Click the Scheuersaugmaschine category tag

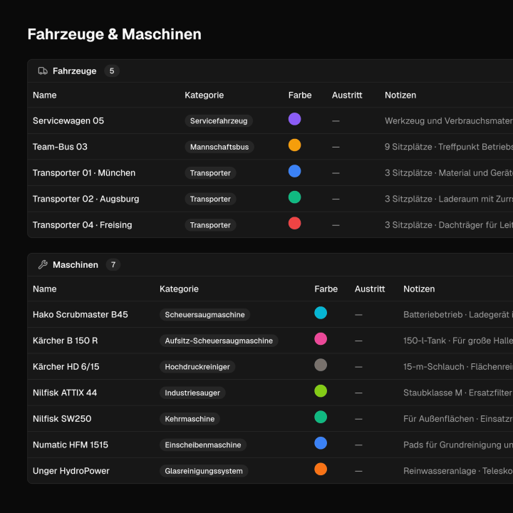(204, 314)
